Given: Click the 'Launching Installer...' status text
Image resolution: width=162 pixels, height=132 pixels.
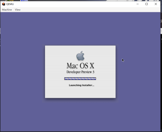Looking at the screenshot, I should [x=82, y=85].
